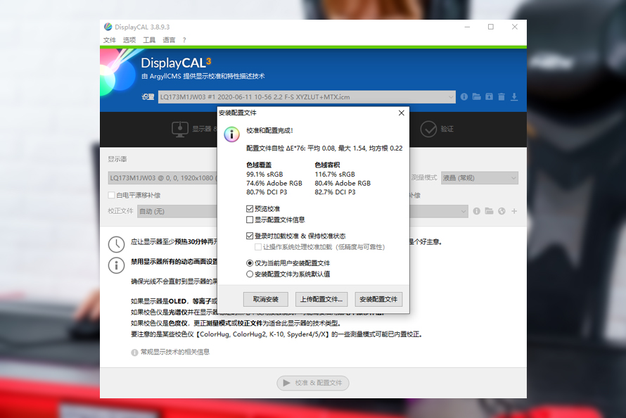Click the 116.7% sRGB volume value
626x418 pixels.
(x=335, y=175)
